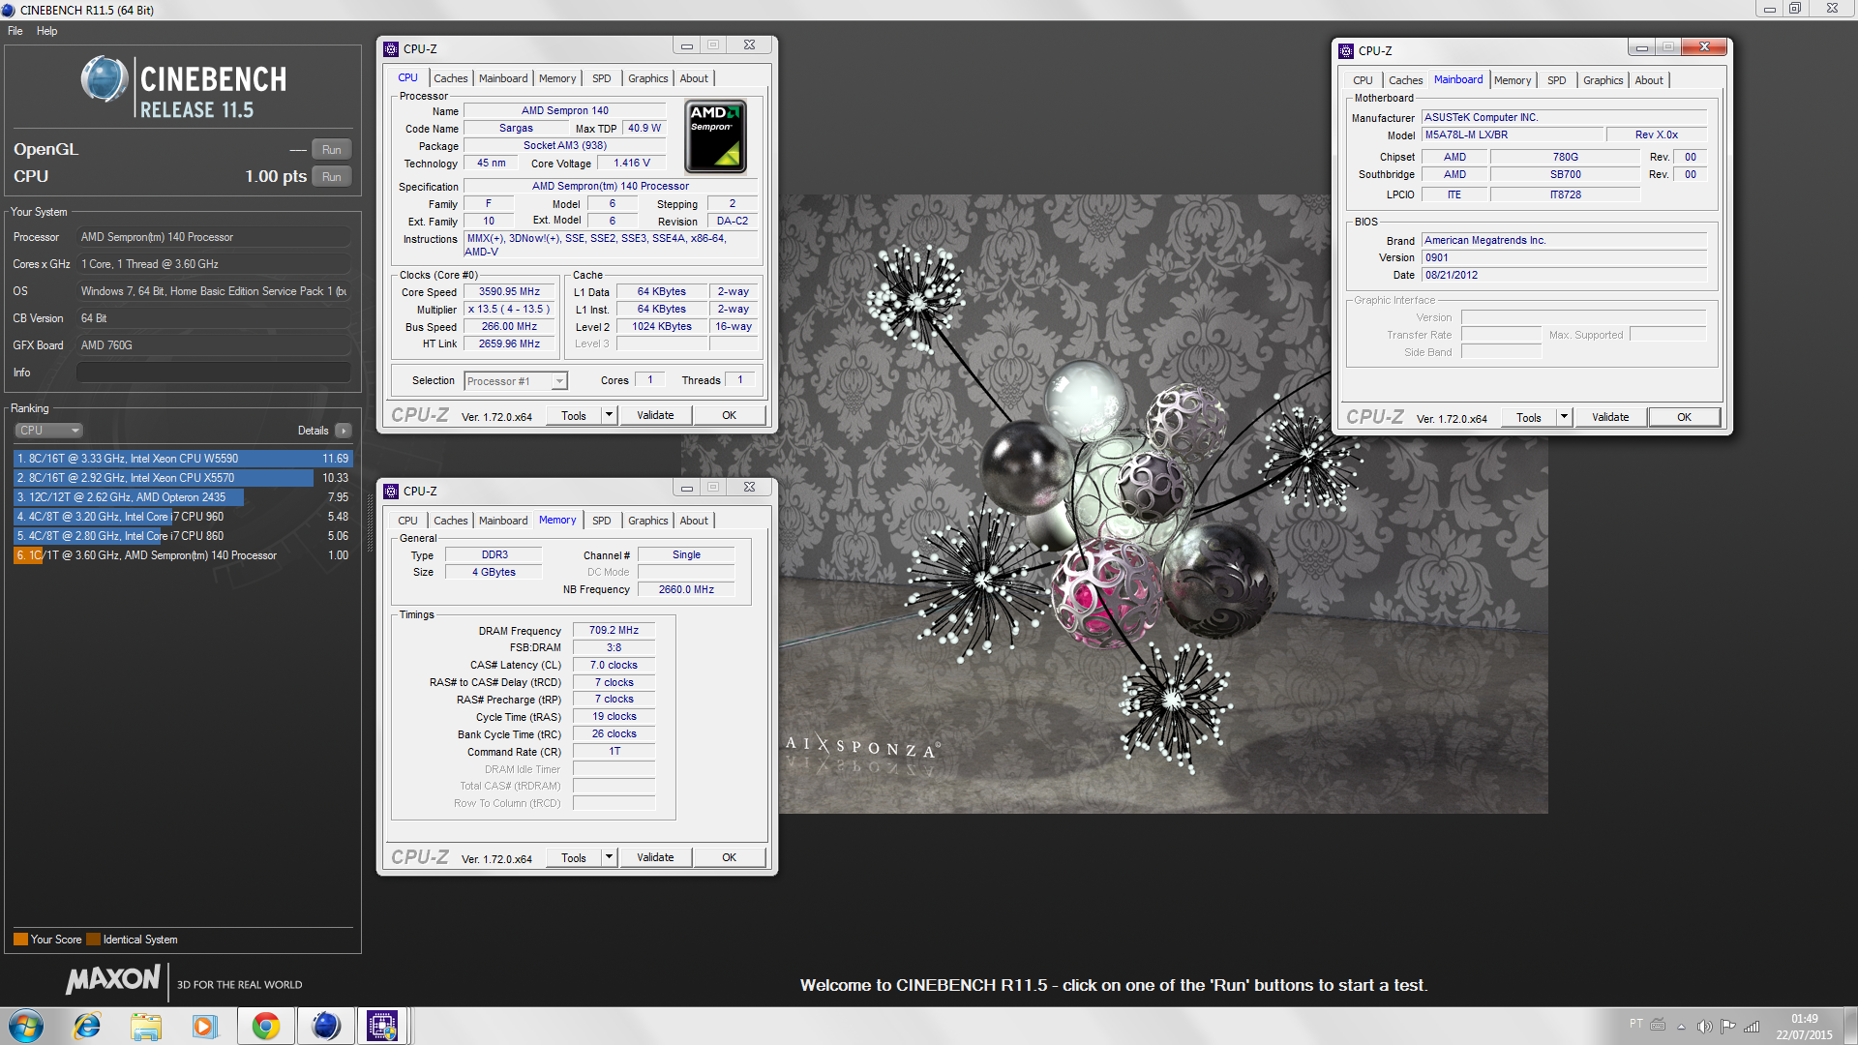Click the CPU-Z chip icon in Mainboard window title
Image resolution: width=1858 pixels, height=1045 pixels.
coord(1346,51)
